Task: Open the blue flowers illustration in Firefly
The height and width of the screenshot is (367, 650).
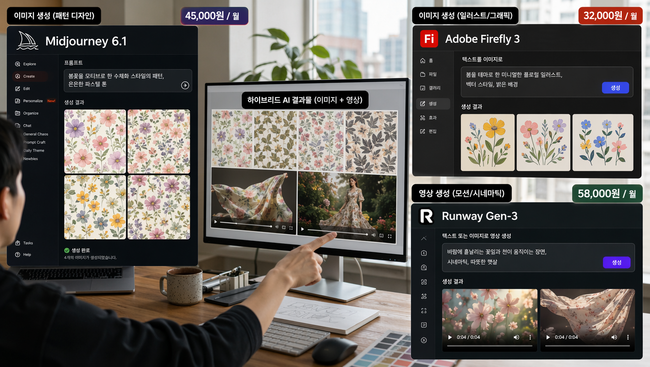Action: [x=603, y=142]
